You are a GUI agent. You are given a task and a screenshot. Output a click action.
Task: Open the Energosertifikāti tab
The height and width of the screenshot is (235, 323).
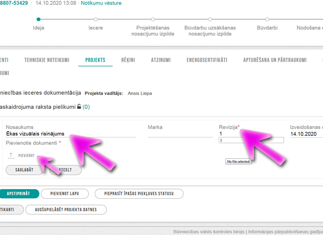[x=207, y=60]
